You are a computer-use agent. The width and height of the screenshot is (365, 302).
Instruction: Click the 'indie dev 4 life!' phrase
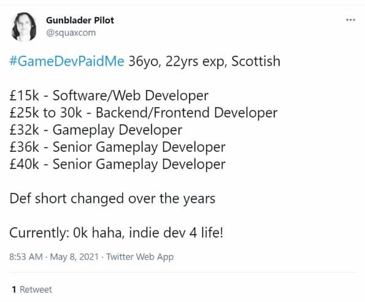(176, 233)
